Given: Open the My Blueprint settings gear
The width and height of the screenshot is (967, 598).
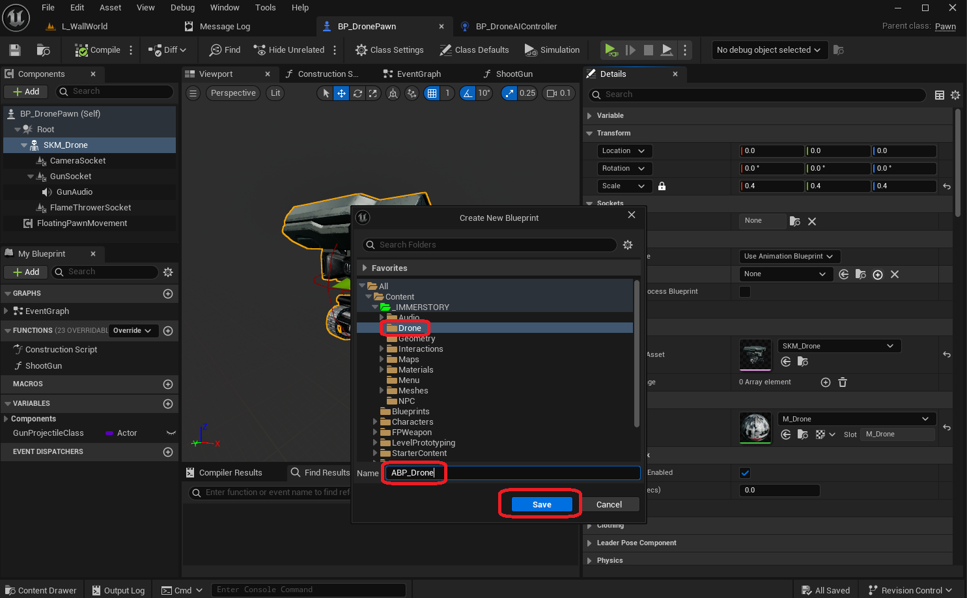Looking at the screenshot, I should tap(168, 272).
